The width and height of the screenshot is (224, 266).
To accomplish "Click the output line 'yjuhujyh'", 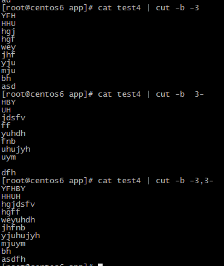I will (x=21, y=236).
